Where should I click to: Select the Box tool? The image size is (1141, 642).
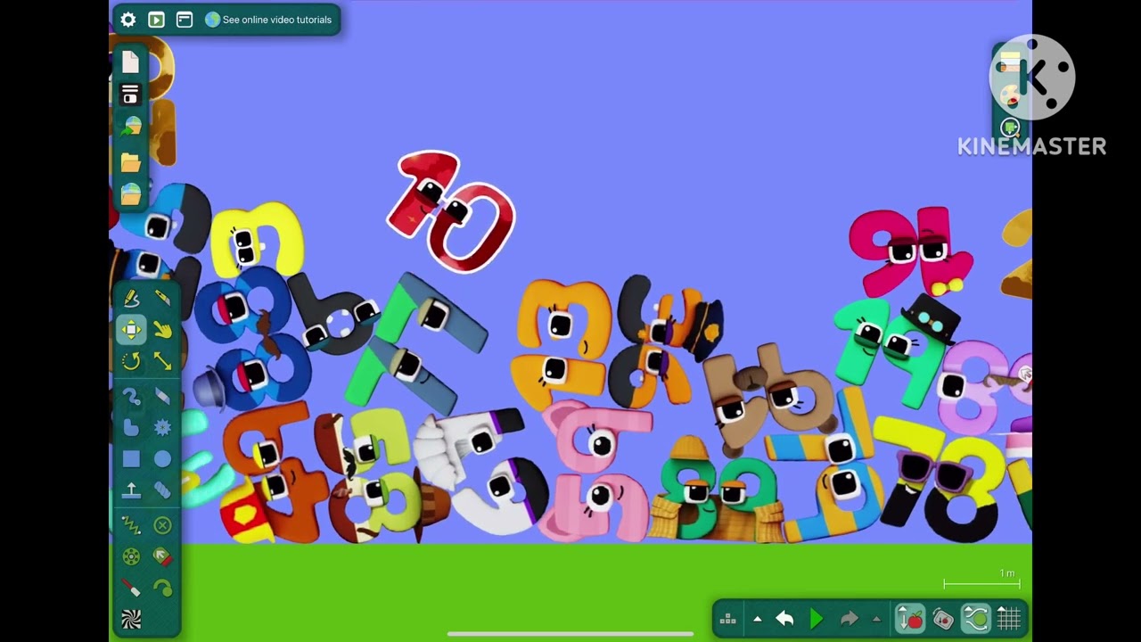tap(131, 459)
